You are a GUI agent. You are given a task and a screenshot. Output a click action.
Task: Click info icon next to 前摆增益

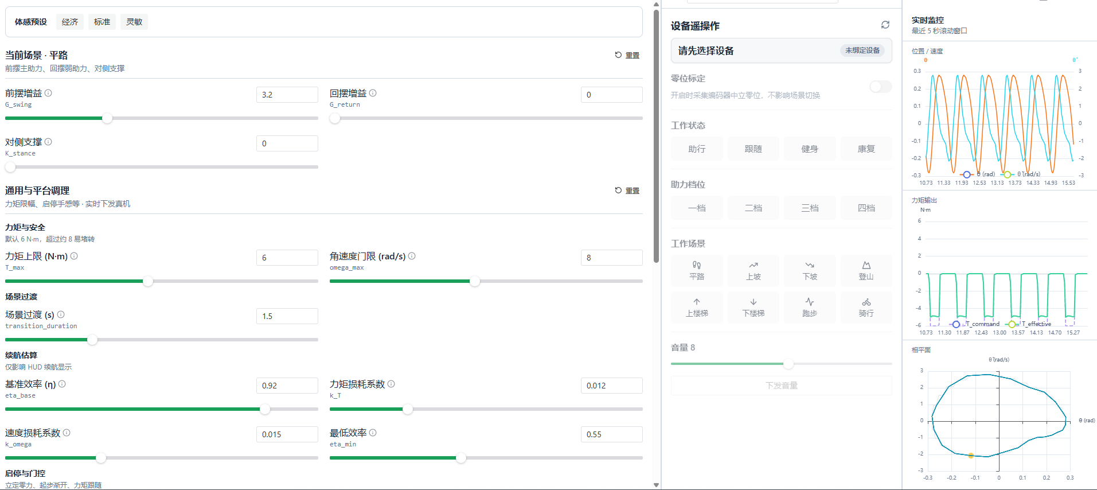tap(48, 93)
